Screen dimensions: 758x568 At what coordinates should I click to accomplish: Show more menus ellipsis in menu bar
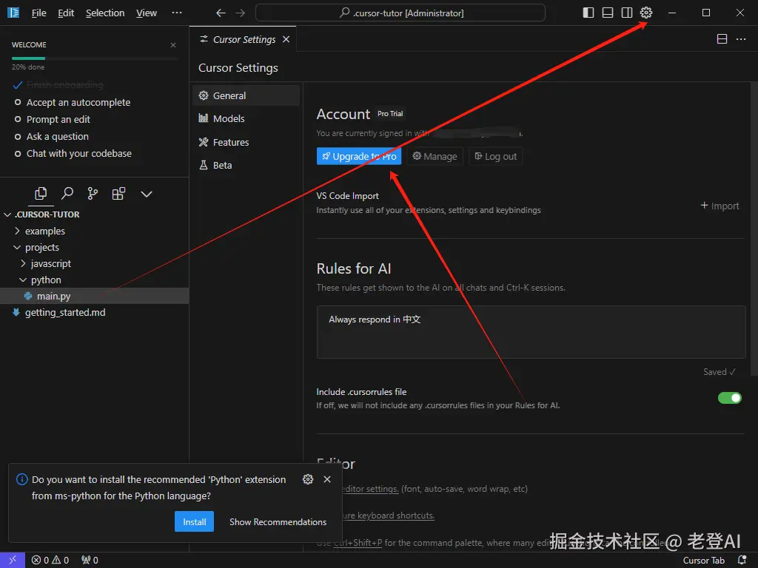click(177, 13)
